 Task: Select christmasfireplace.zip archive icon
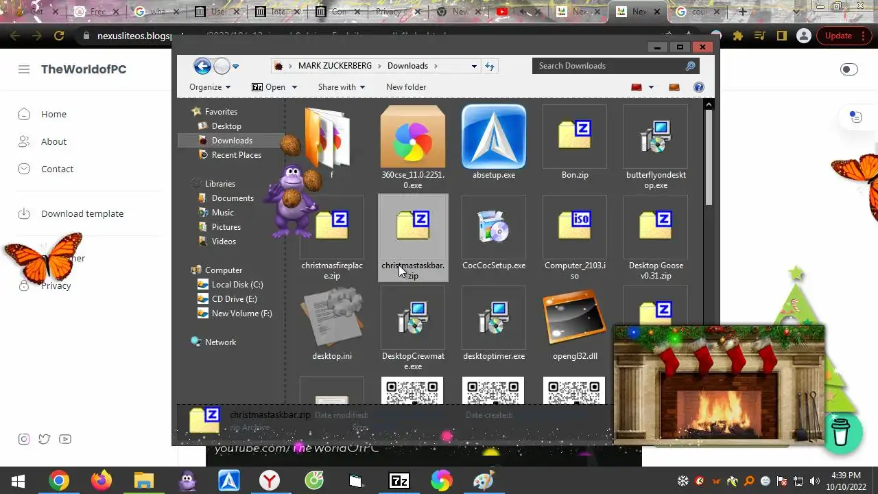[x=332, y=227]
